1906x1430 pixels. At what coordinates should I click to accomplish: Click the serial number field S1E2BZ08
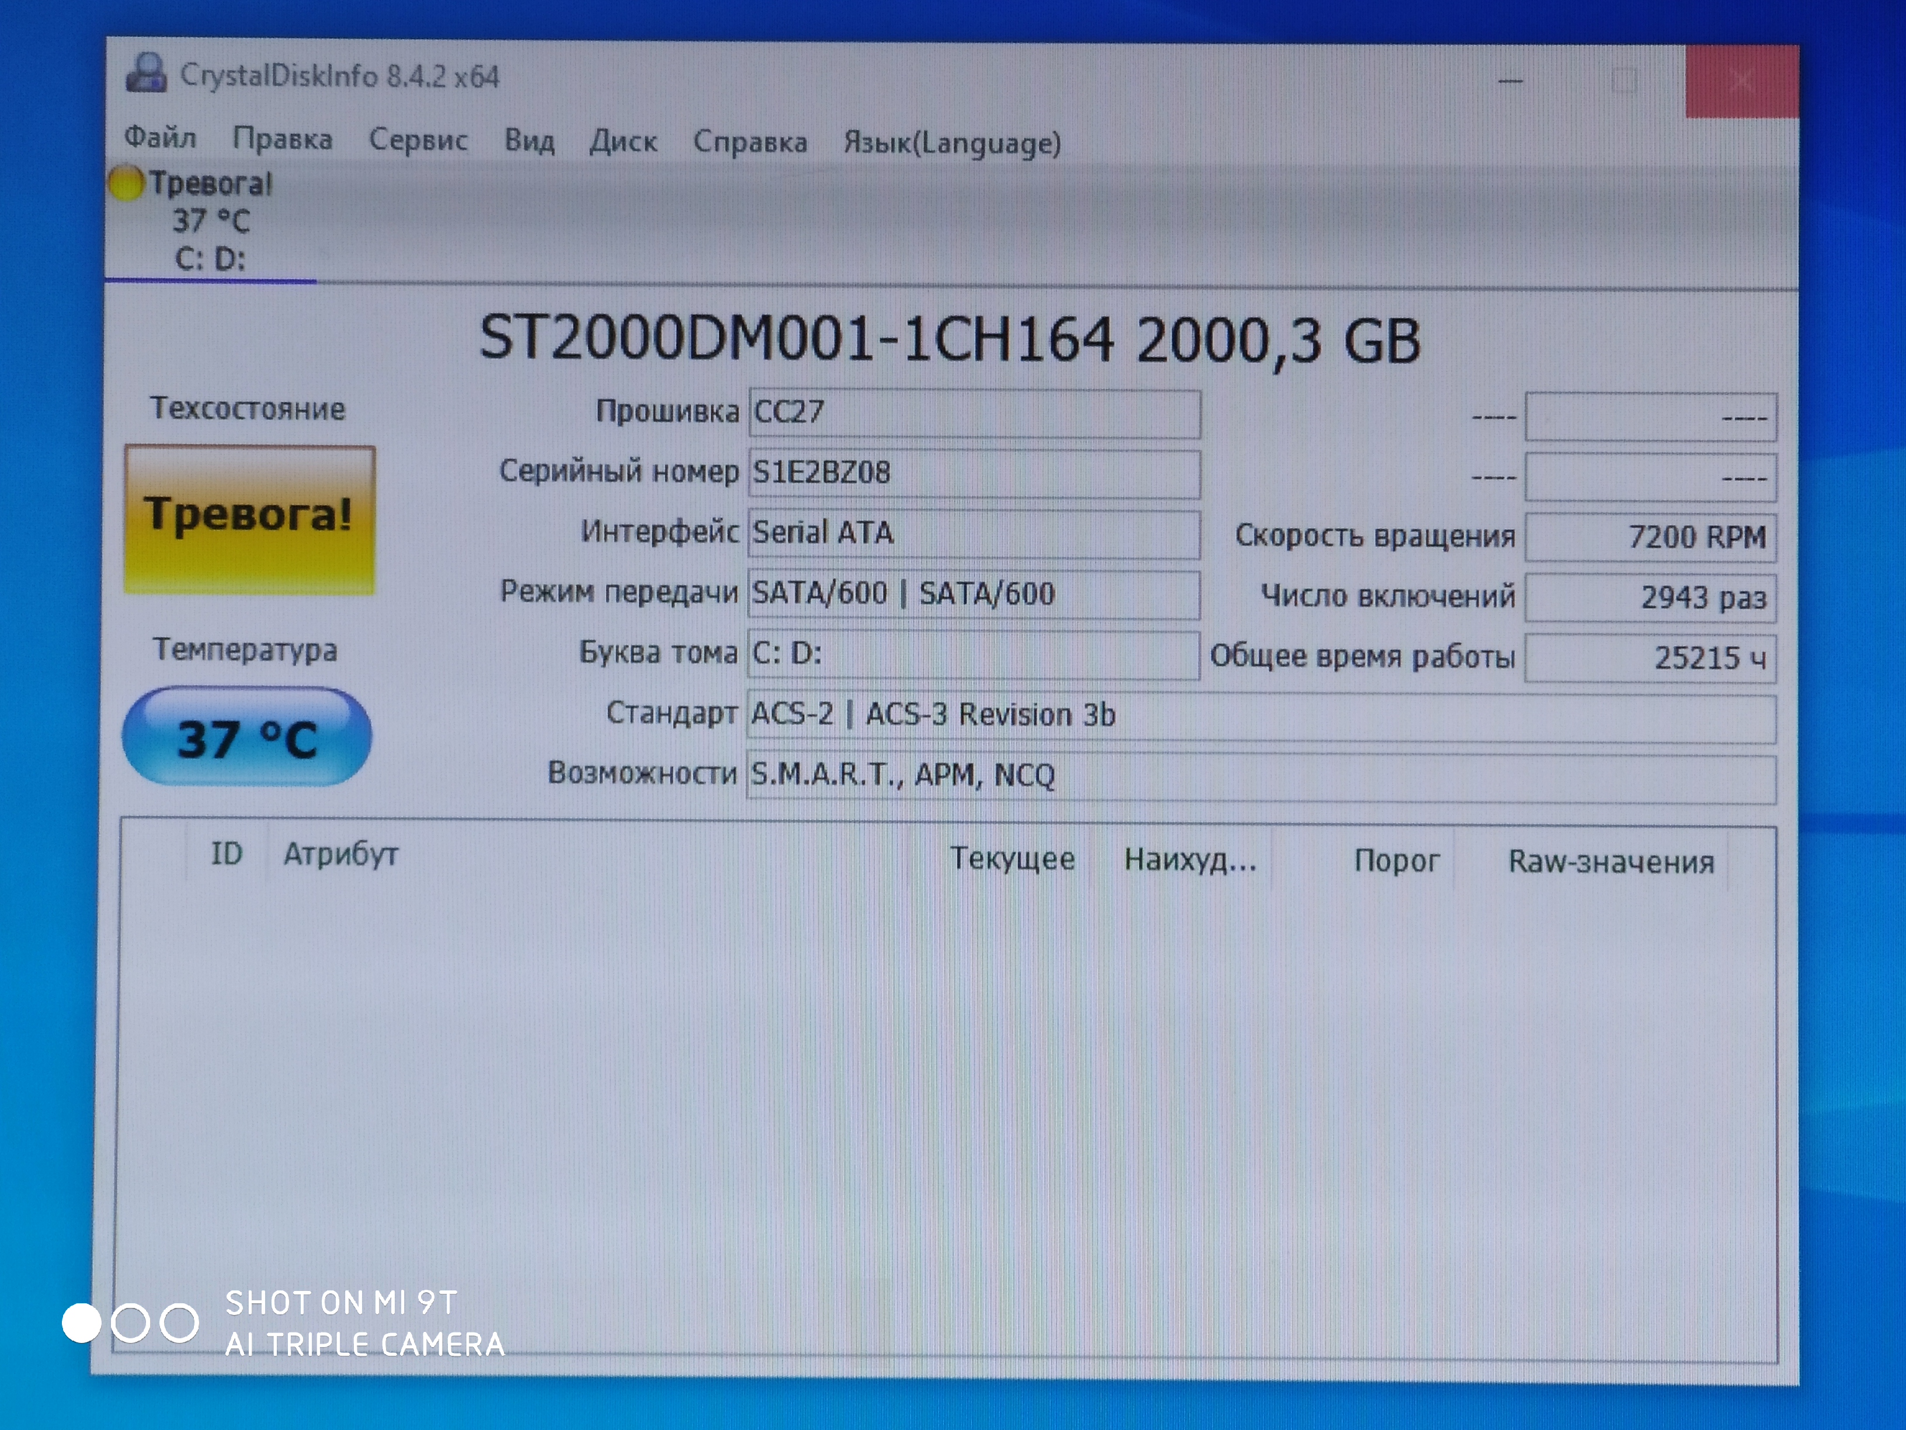point(975,473)
